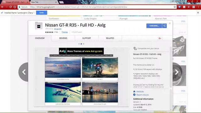The image size is (201, 113).
Task: Click the Lamborghini blue thumbnail
Action: pyautogui.click(x=63, y=92)
